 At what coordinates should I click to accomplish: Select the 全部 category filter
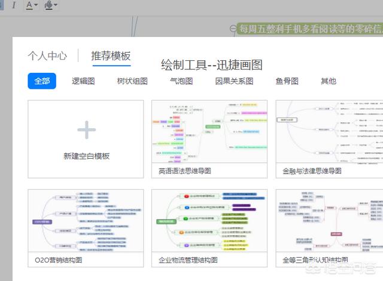(42, 81)
